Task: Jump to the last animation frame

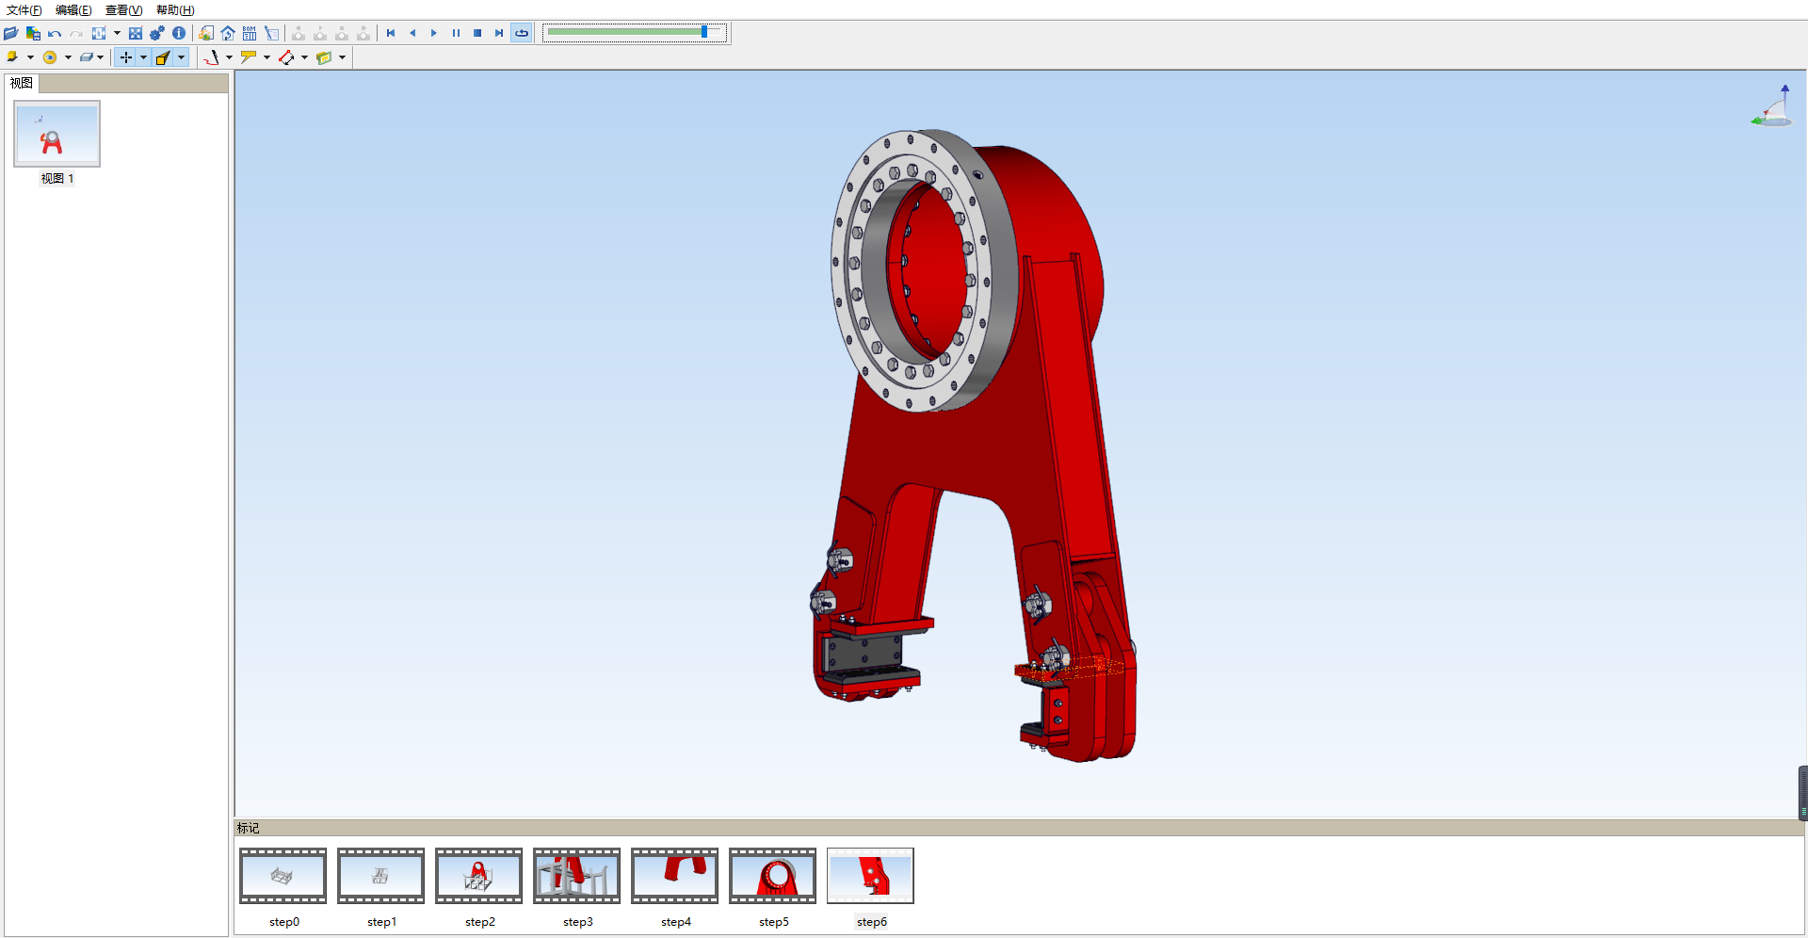Action: 499,33
